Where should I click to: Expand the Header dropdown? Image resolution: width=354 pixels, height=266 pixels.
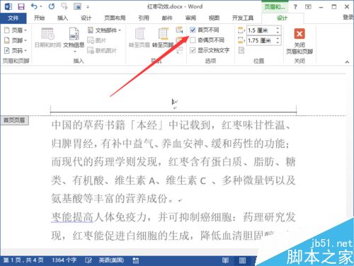click(x=16, y=30)
